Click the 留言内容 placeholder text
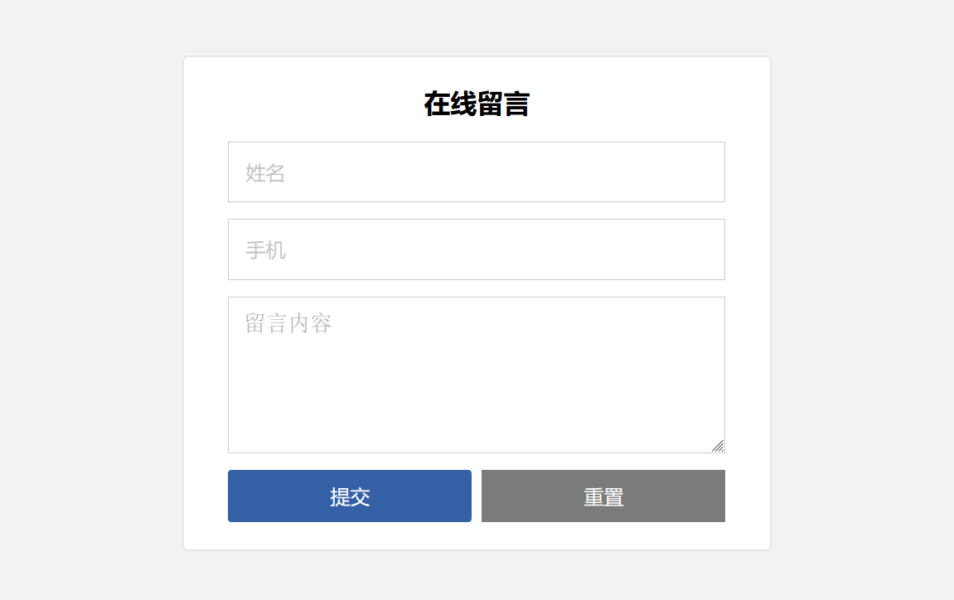954x600 pixels. [x=288, y=323]
